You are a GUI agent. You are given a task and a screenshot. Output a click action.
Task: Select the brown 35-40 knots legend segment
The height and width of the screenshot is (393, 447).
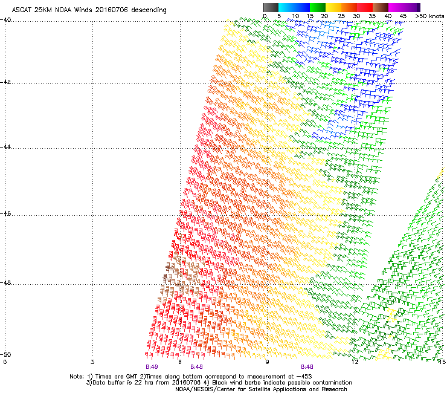[x=381, y=7]
